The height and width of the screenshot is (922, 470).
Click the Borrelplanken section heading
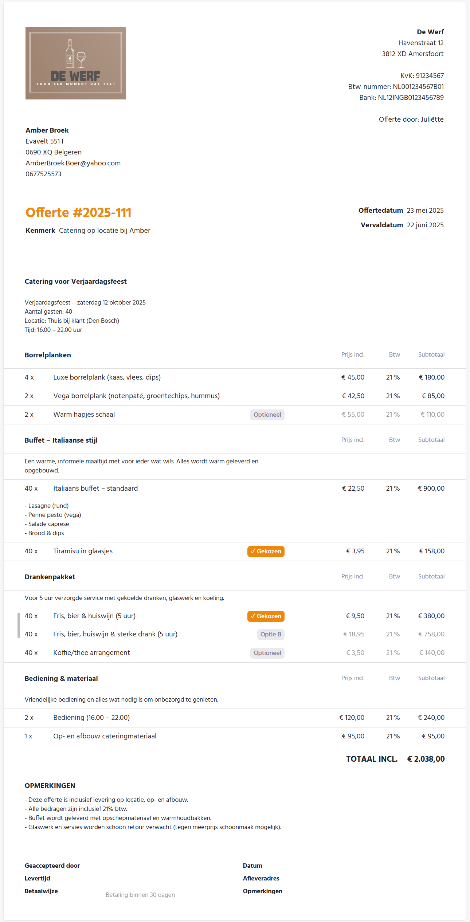(48, 355)
